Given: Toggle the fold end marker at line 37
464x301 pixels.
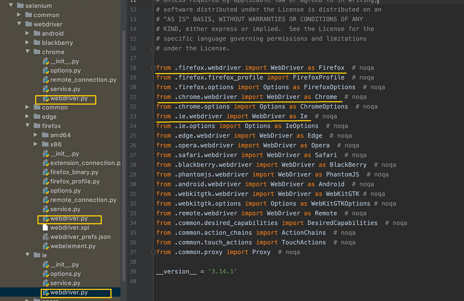Looking at the screenshot, I should (153, 252).
